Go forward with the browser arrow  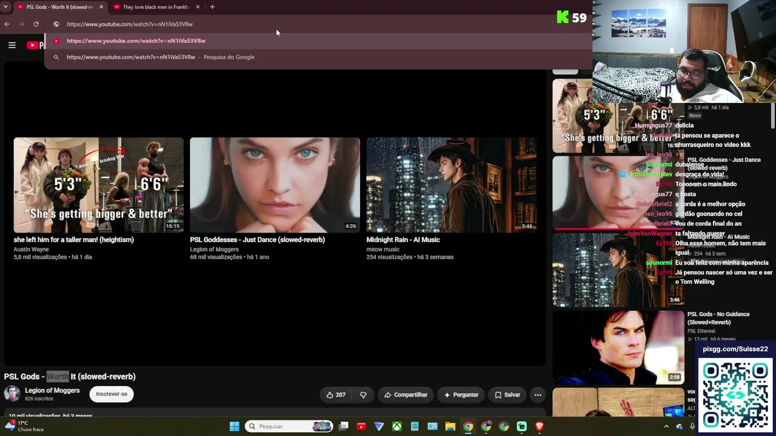coord(21,24)
